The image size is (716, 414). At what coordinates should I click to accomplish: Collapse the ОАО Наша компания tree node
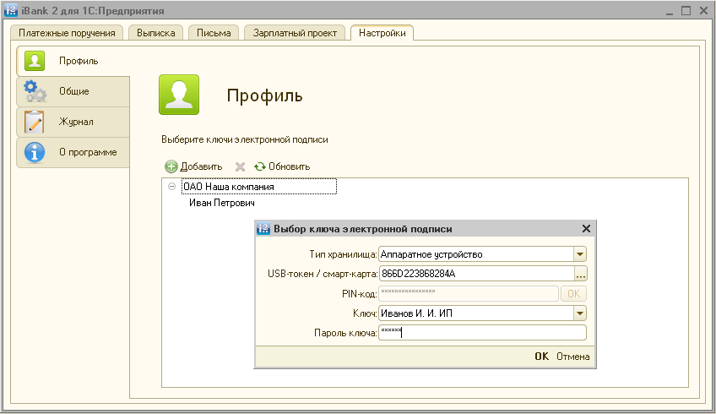click(172, 187)
